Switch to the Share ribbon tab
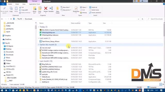The width and height of the screenshot is (165, 92). pos(17,4)
